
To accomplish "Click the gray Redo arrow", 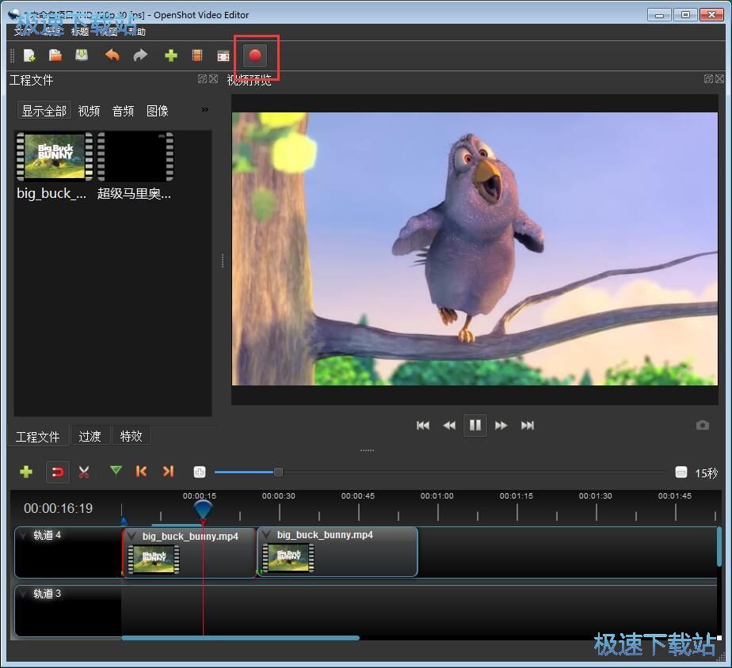I will coord(140,55).
